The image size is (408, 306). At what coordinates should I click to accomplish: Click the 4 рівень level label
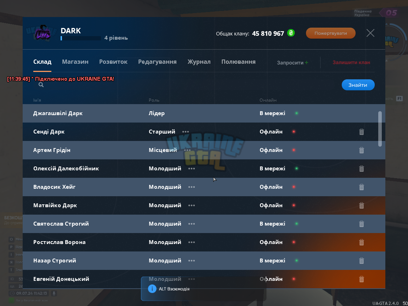click(116, 38)
